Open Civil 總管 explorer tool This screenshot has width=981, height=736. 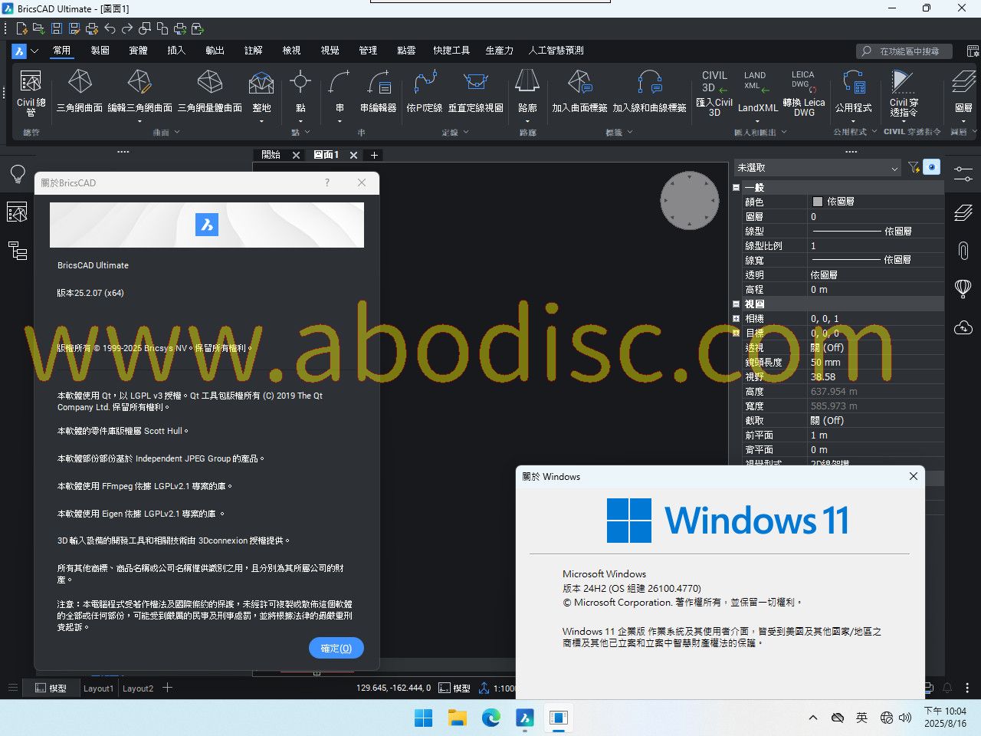tap(31, 94)
